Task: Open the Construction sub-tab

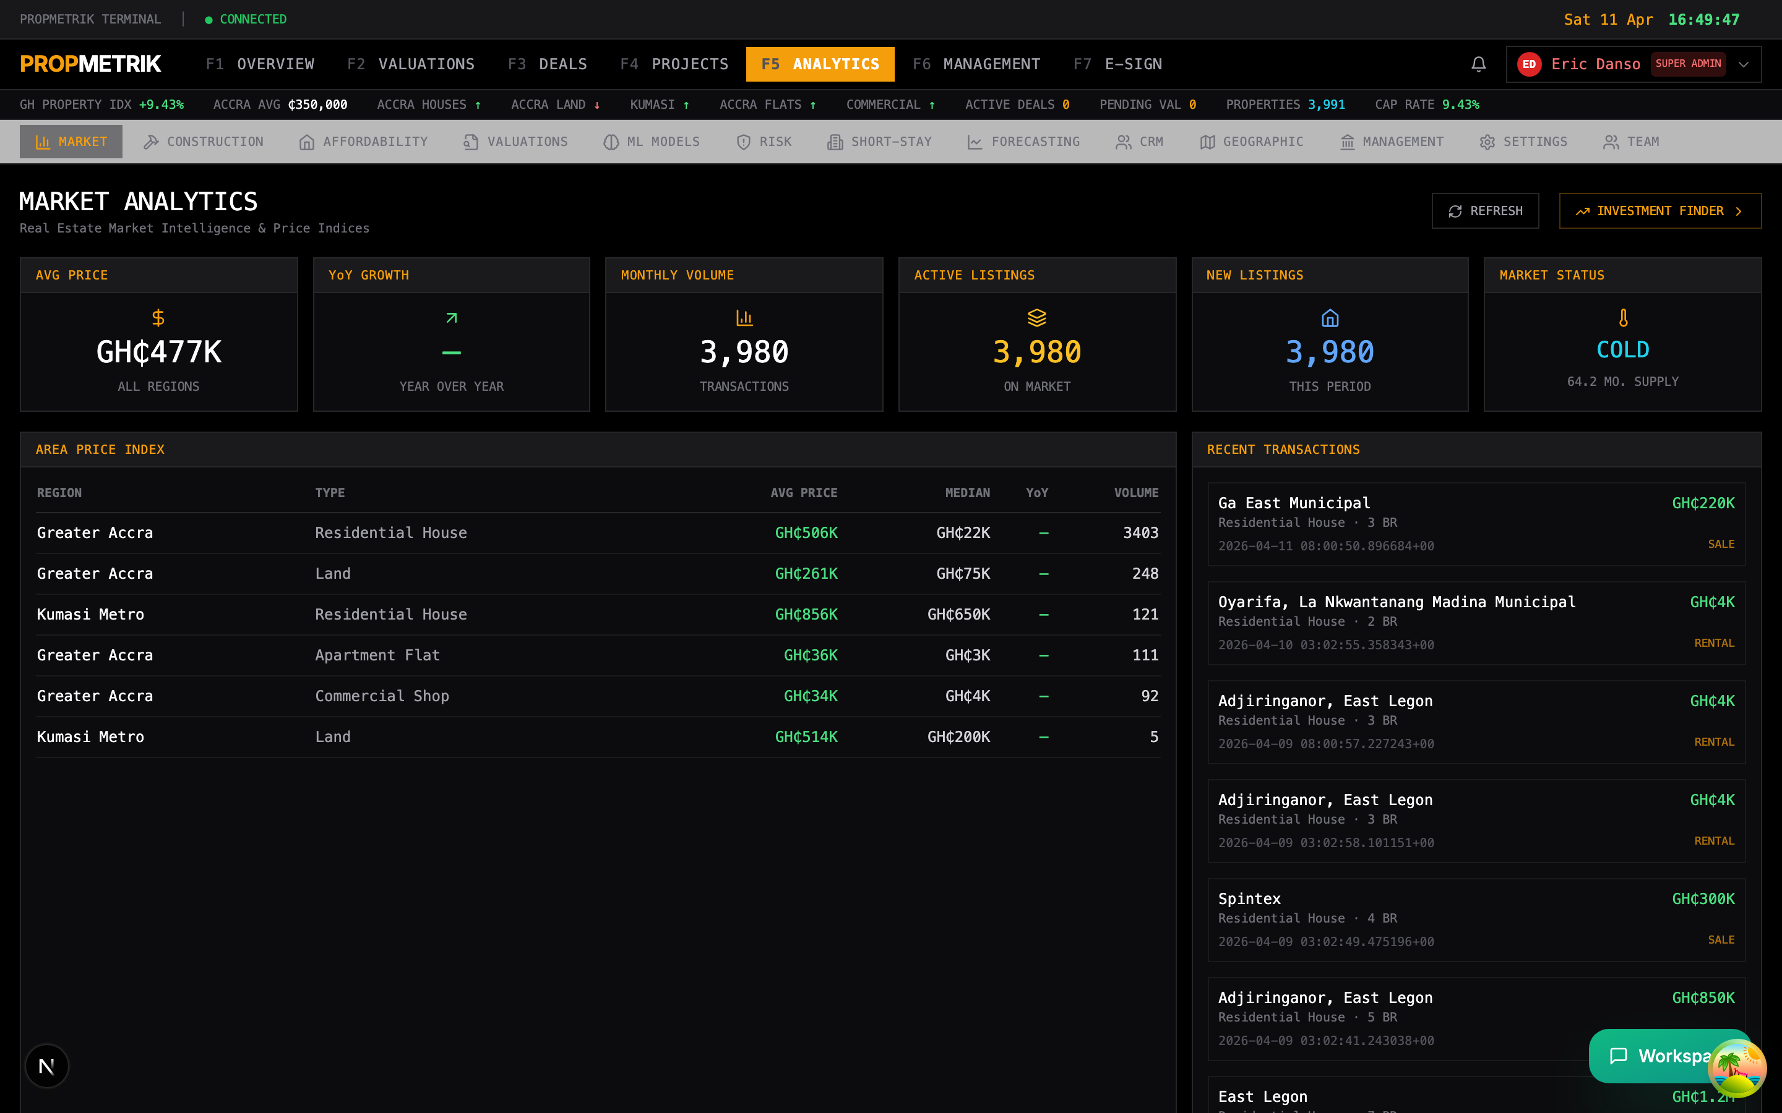Action: tap(203, 142)
